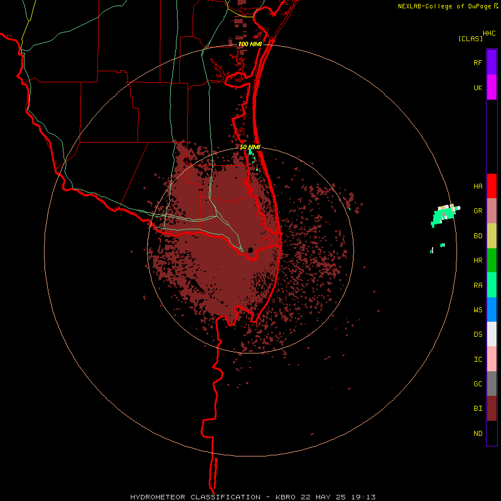The image size is (501, 501).
Task: Click the HYDROMETEOR CLASSIFICATION title text
Action: (x=195, y=497)
